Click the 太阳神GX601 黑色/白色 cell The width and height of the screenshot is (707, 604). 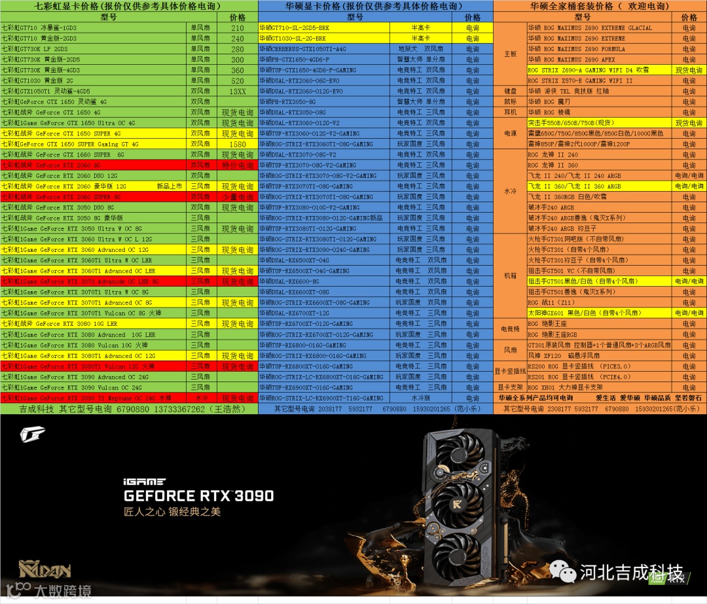[x=599, y=313]
